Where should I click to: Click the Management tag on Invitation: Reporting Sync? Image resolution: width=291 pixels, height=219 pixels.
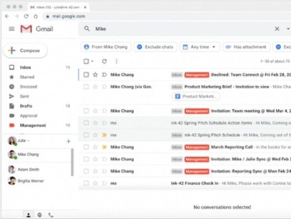click(197, 171)
